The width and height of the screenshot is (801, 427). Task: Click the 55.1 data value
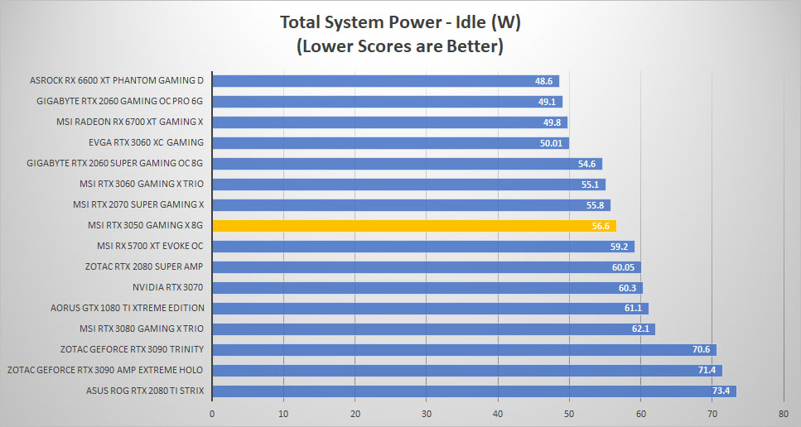pyautogui.click(x=590, y=185)
